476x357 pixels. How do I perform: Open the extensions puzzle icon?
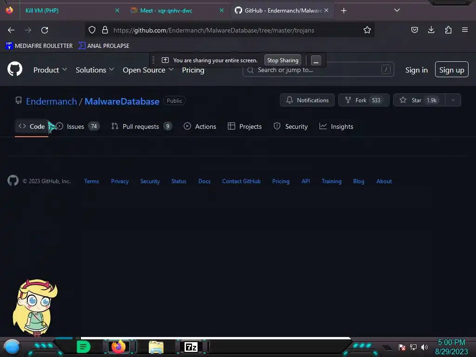448,30
